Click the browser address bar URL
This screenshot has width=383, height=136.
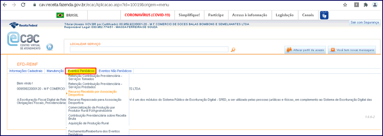104,4
